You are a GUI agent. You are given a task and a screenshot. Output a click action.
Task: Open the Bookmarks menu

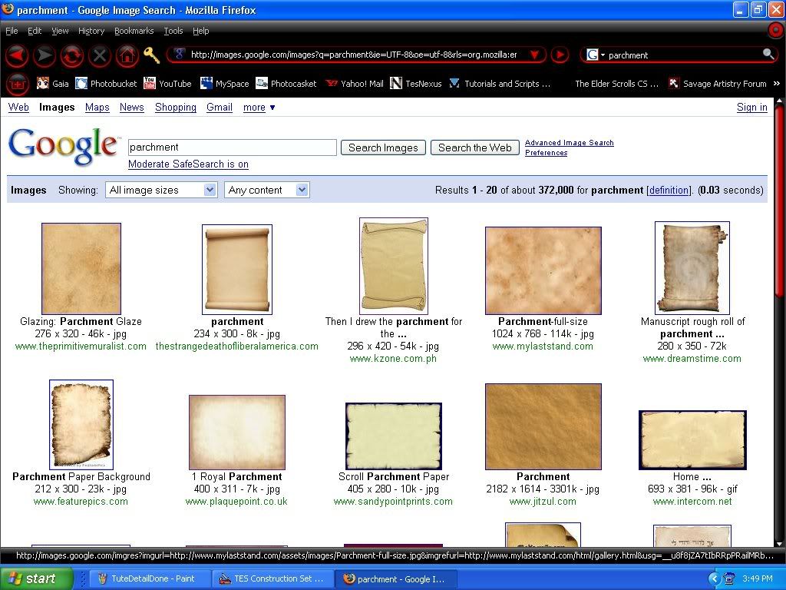click(134, 31)
